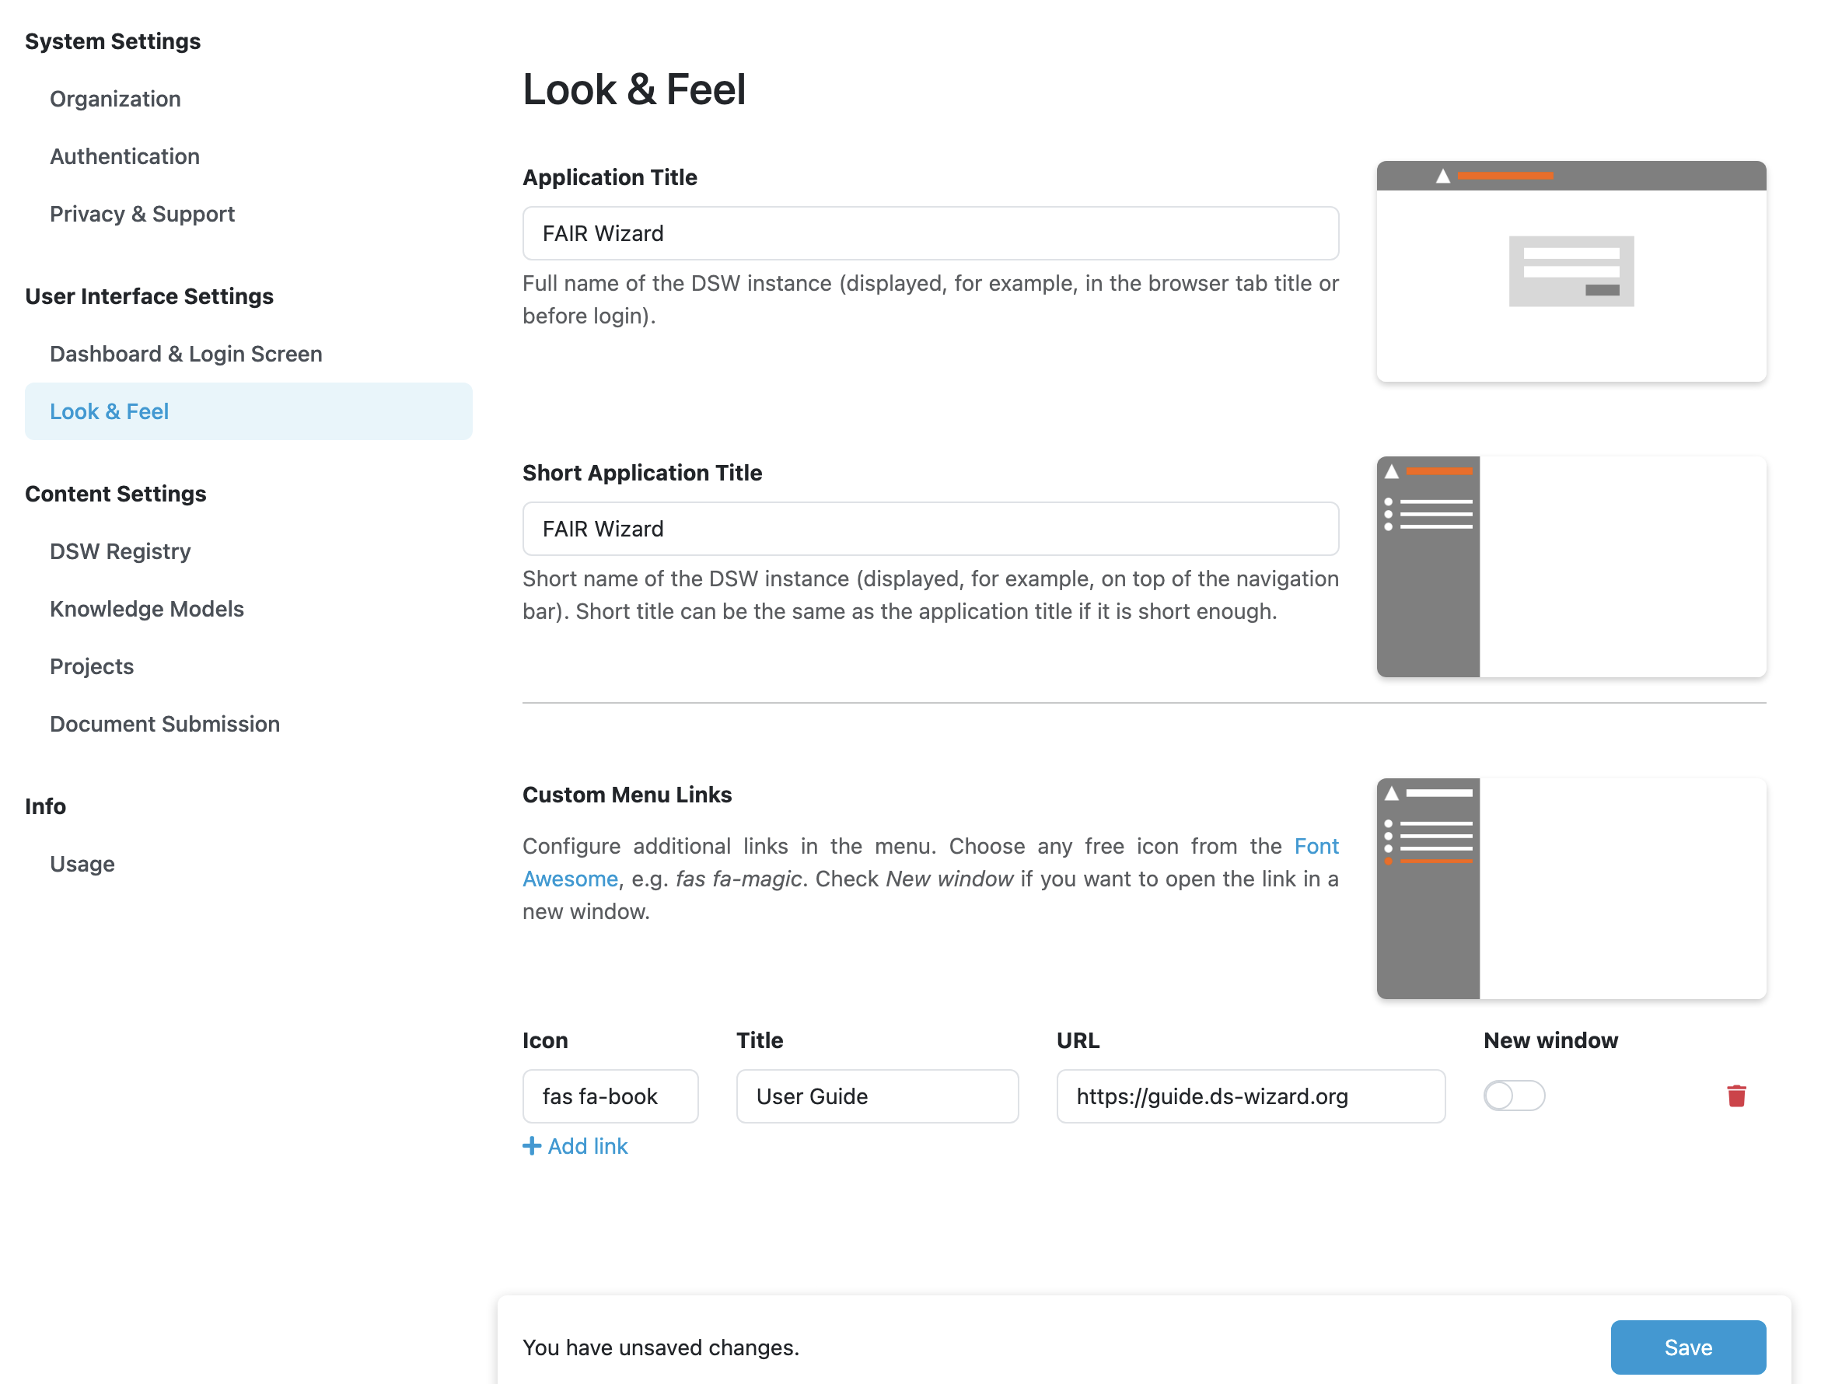Focus the Application Title input field
1835x1384 pixels.
pos(930,233)
